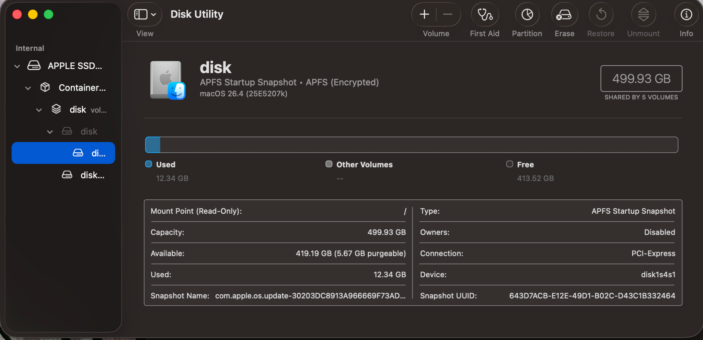This screenshot has height=340, width=703.
Task: Add a volume with the plus icon
Action: 424,14
